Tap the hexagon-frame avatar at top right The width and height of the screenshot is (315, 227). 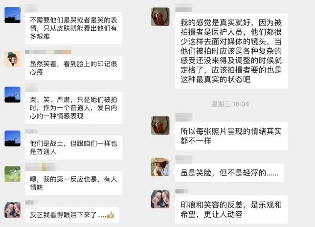160,17
